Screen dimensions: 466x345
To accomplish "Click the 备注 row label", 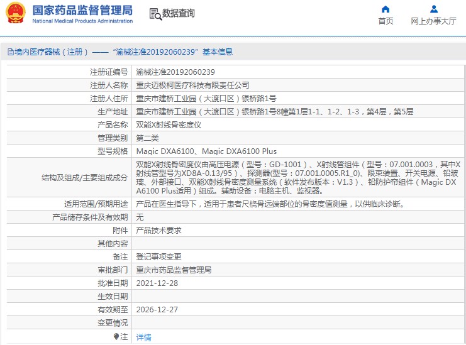I will [x=120, y=257].
